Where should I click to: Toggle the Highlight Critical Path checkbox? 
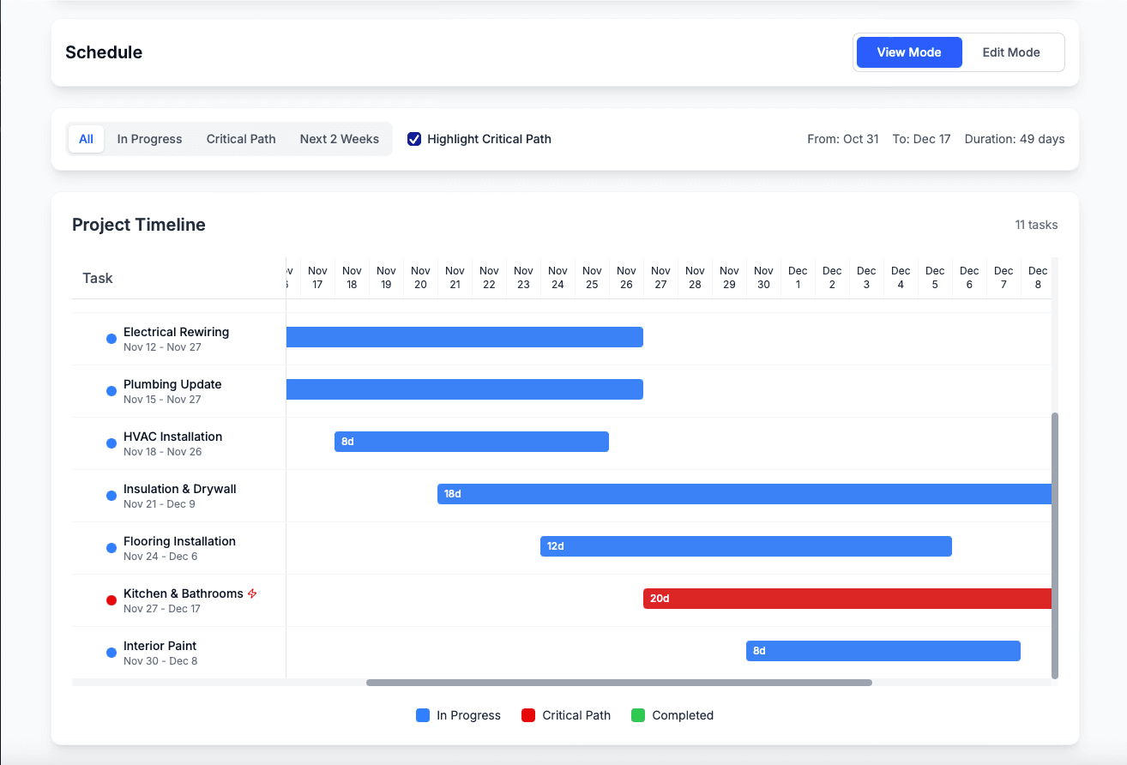coord(414,138)
